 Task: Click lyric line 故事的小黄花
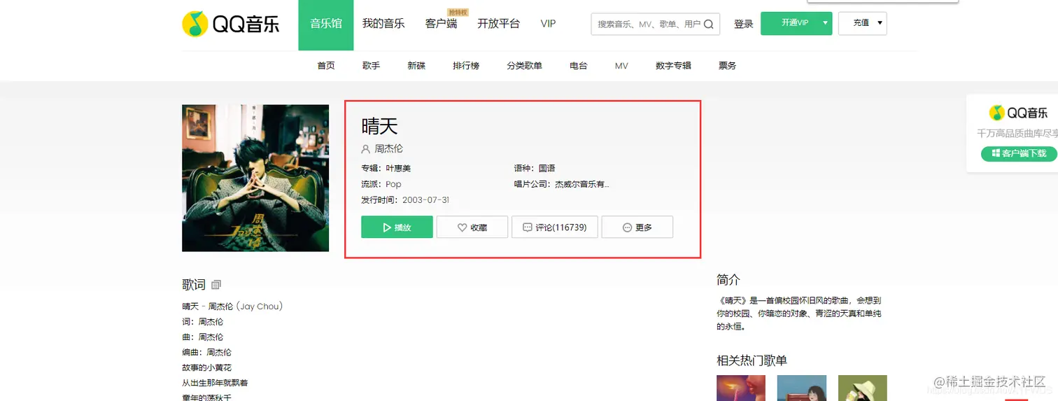(x=206, y=367)
